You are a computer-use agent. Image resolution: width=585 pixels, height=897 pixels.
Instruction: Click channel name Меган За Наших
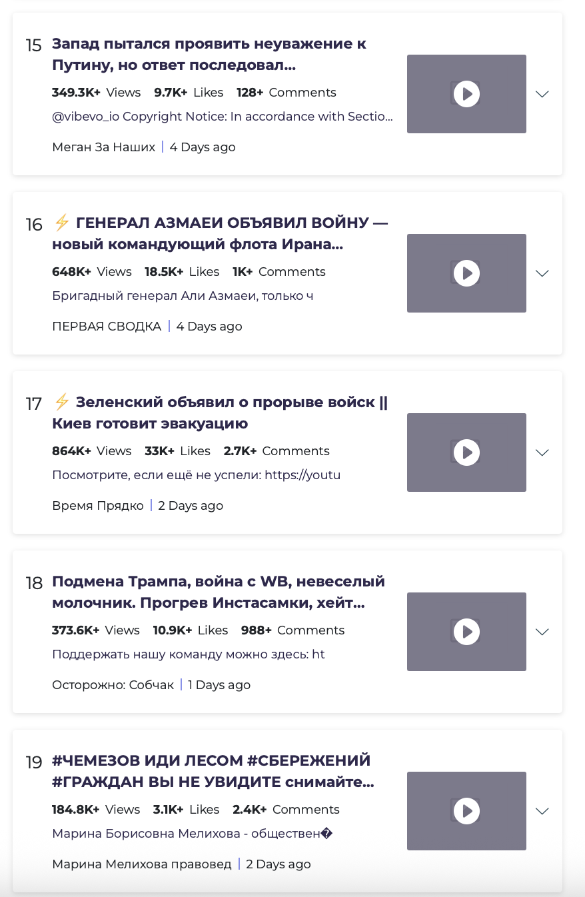[103, 147]
